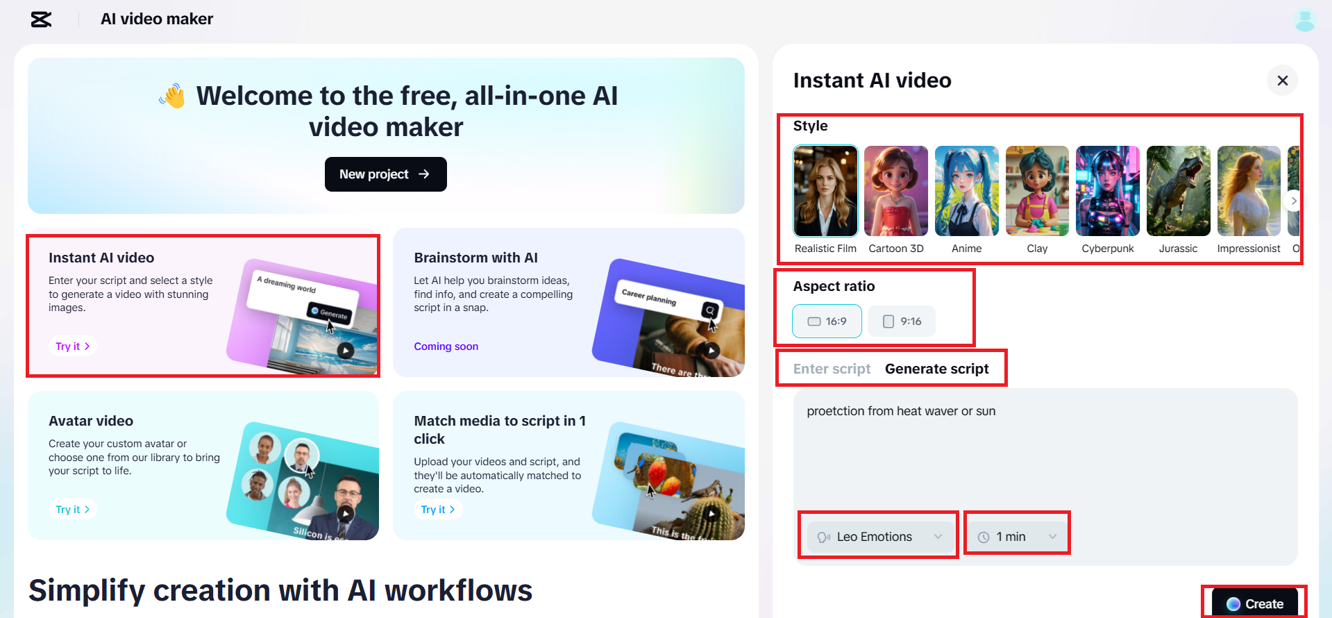Image resolution: width=1332 pixels, height=618 pixels.
Task: Open the user profile avatar
Action: 1305,19
